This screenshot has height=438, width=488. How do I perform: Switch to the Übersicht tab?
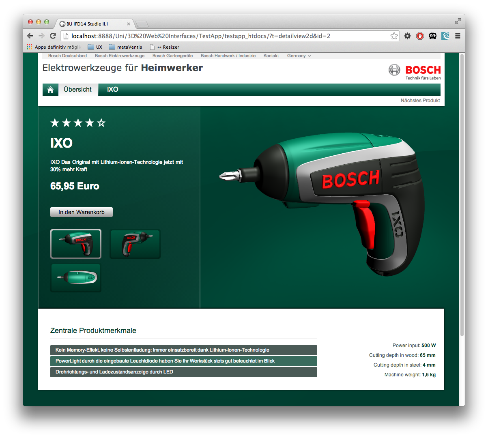(x=78, y=90)
